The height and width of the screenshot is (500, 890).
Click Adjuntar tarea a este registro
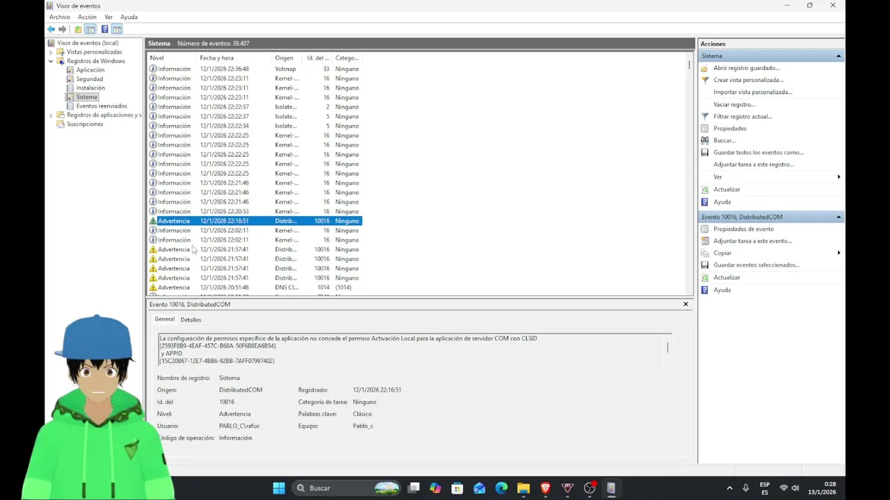753,165
